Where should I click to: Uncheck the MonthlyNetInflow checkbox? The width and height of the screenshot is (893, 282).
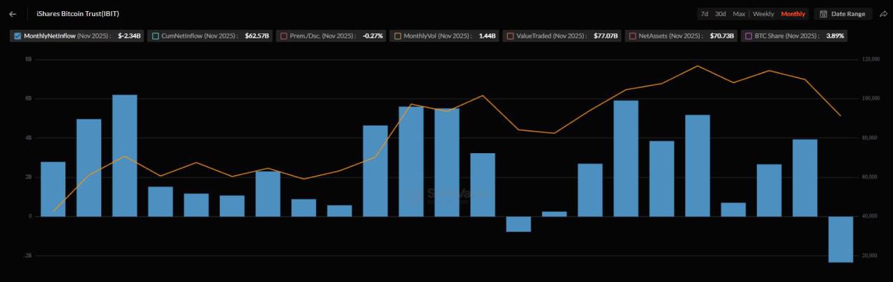(17, 36)
